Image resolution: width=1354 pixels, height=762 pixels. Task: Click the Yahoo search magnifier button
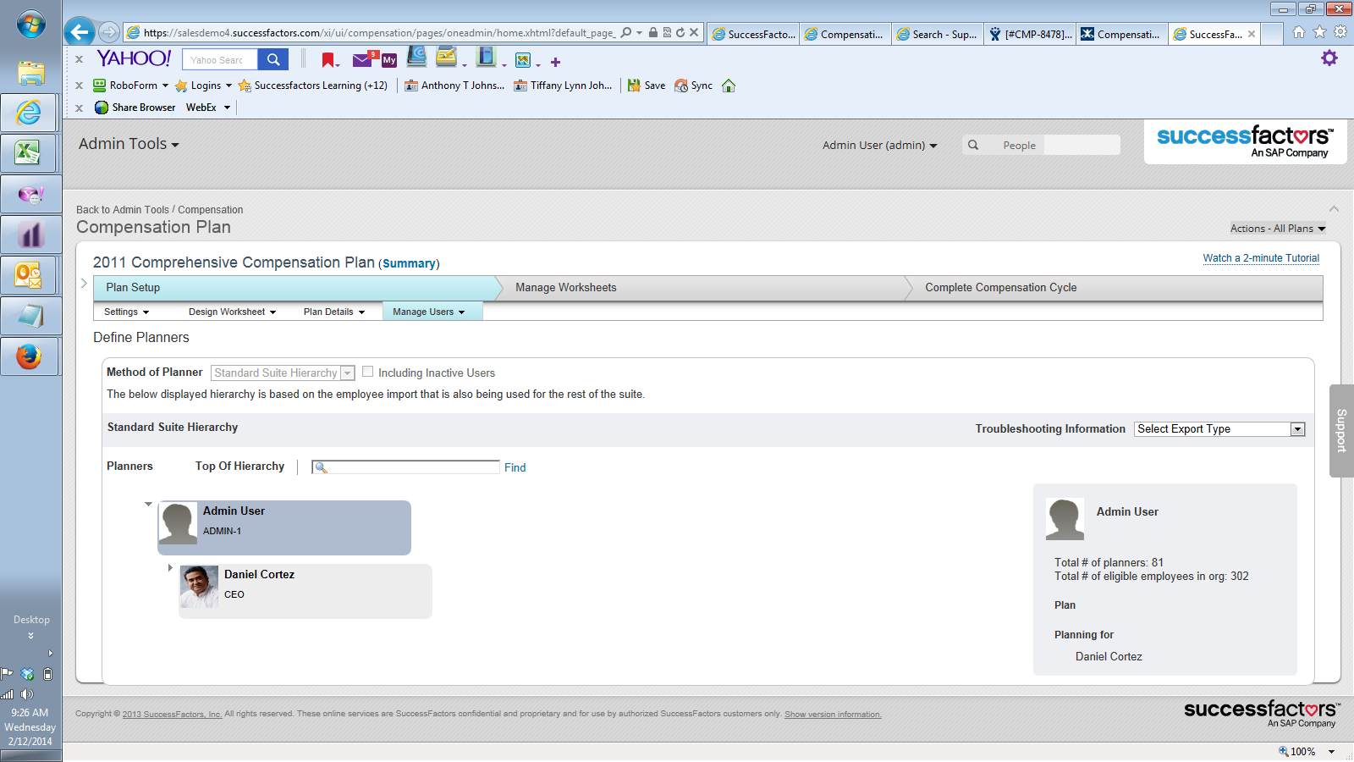tap(272, 59)
